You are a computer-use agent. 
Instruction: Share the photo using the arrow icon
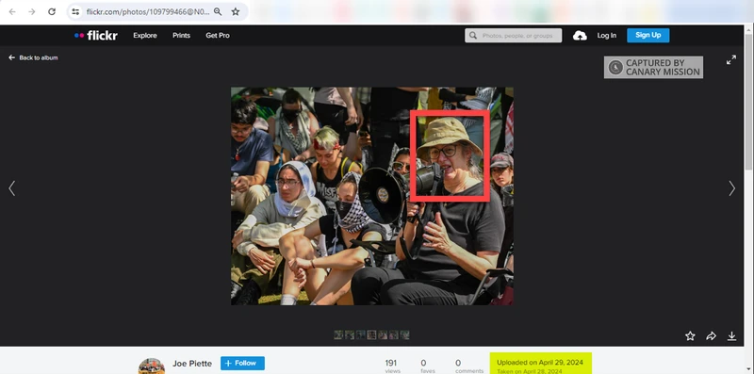pos(712,336)
